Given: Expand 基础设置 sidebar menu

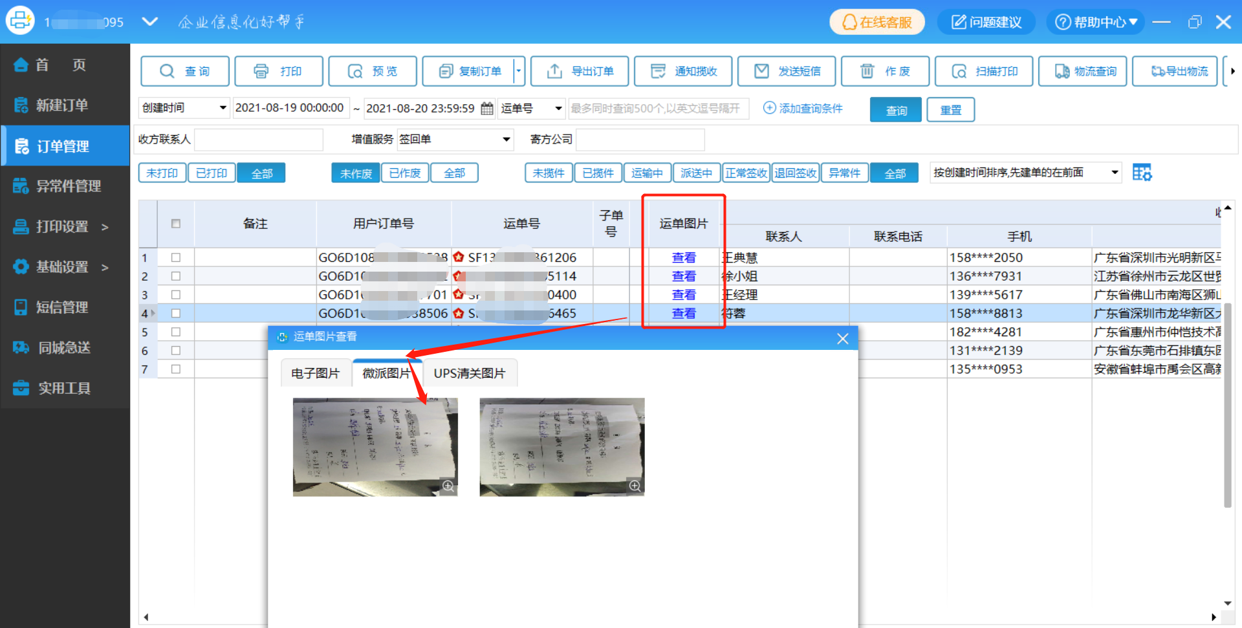Looking at the screenshot, I should [65, 266].
